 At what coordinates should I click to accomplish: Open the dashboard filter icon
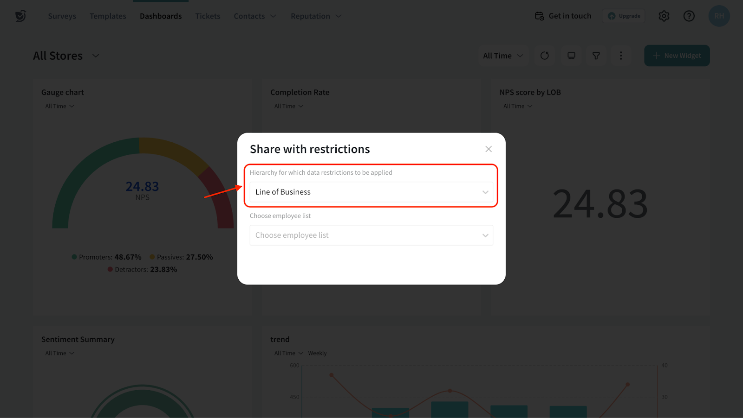596,56
